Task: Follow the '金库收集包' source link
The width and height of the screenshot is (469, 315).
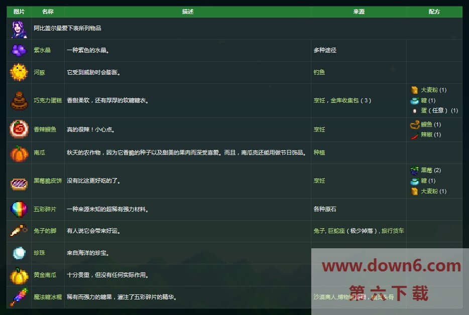Action: click(344, 100)
